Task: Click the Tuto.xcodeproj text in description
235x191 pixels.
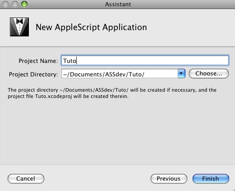Action: click(54, 96)
